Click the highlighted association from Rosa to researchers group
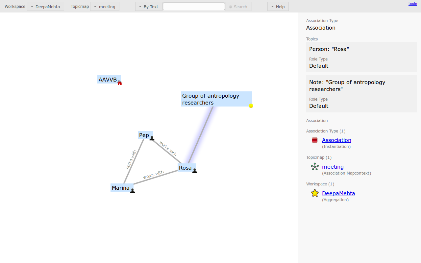 click(201, 135)
